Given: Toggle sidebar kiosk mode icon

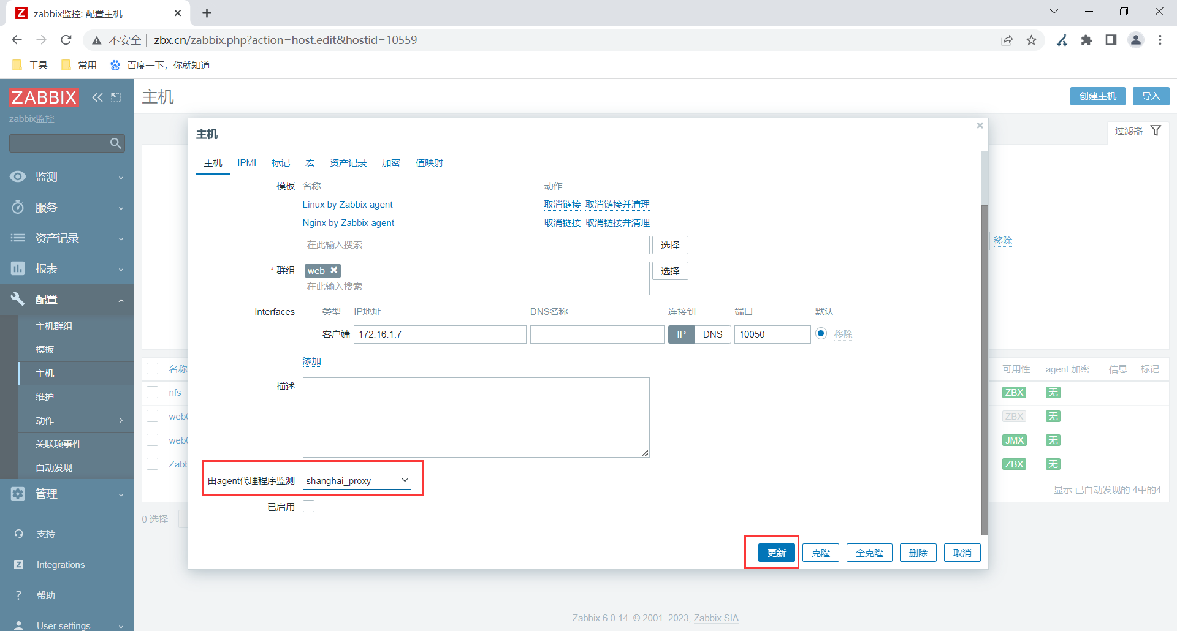Looking at the screenshot, I should 116,97.
